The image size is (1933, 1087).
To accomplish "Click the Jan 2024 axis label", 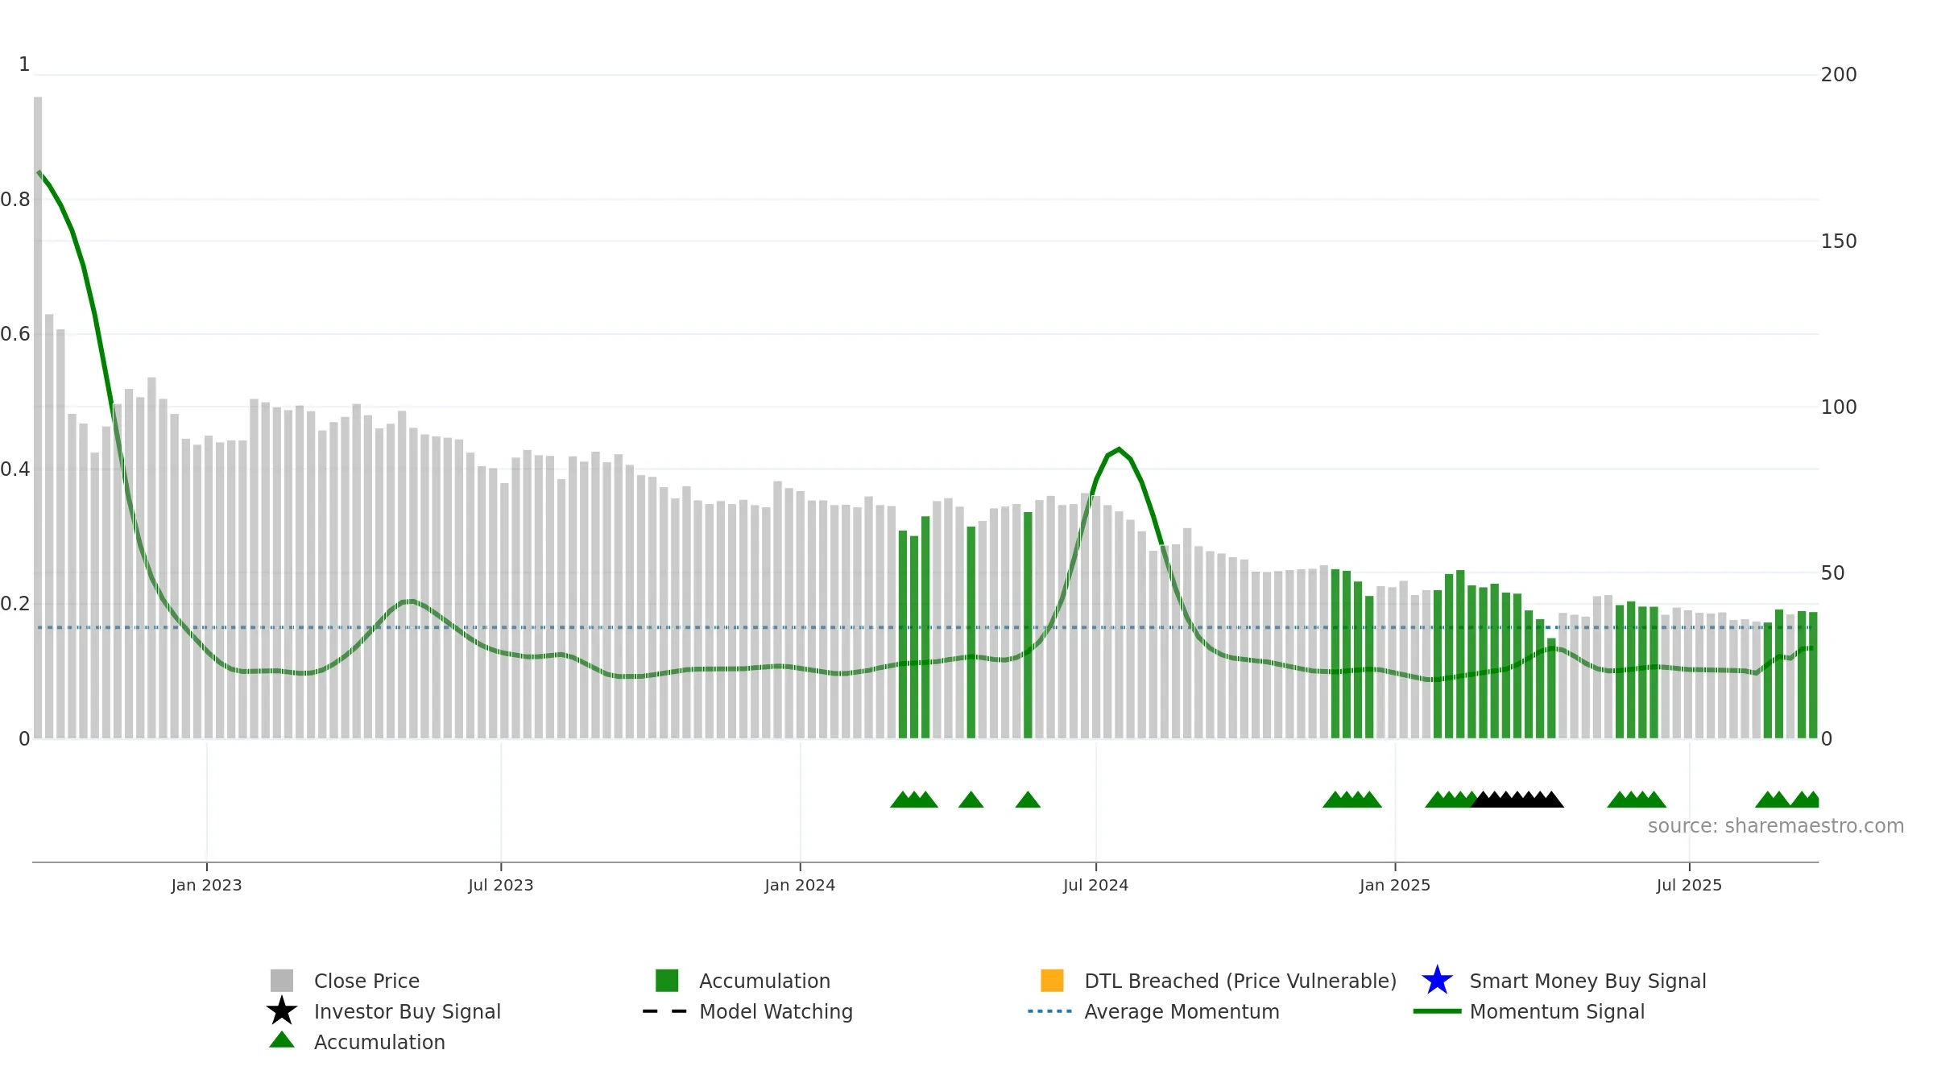I will [x=800, y=885].
